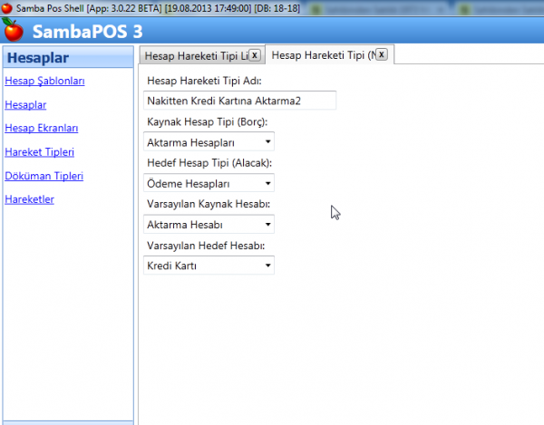This screenshot has width=544, height=425.
Task: Show the Hareketler page
Action: coord(29,199)
